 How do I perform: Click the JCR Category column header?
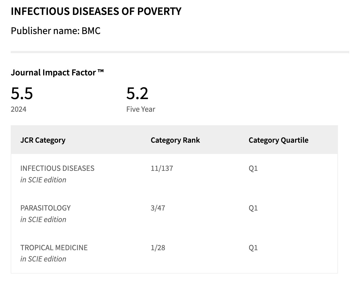[x=43, y=140]
